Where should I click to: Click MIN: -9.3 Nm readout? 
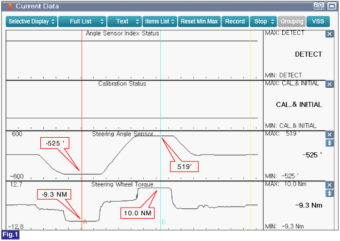(284, 226)
